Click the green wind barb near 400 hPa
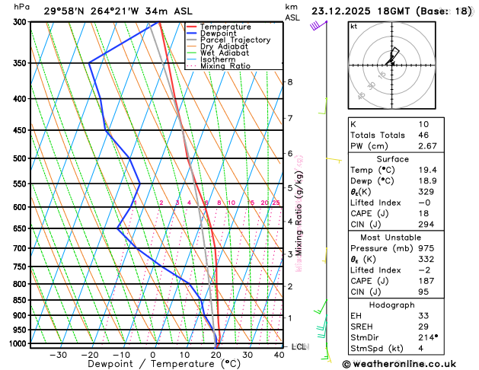 point(323,107)
